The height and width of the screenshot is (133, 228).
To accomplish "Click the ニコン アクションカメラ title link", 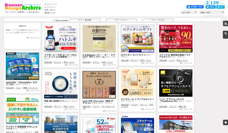I will (172, 100).
